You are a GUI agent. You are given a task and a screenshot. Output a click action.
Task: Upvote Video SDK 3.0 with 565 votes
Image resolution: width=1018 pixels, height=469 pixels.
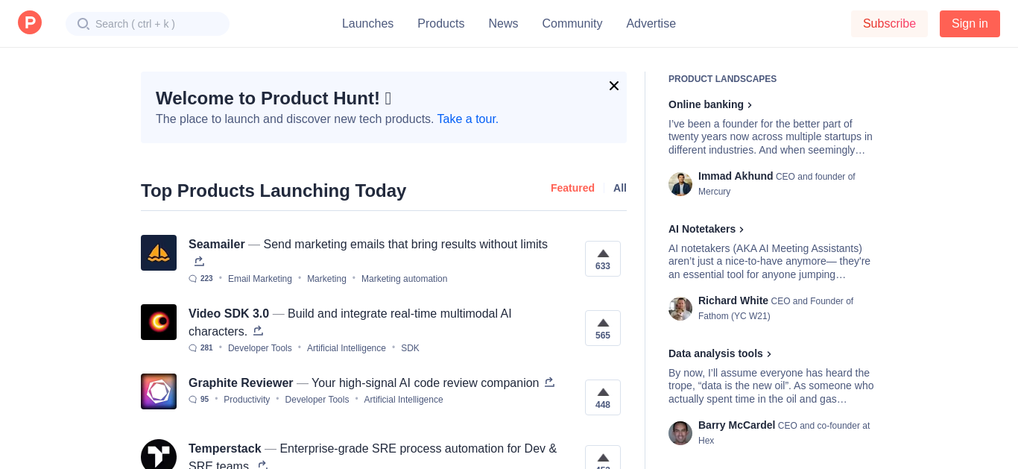(603, 328)
